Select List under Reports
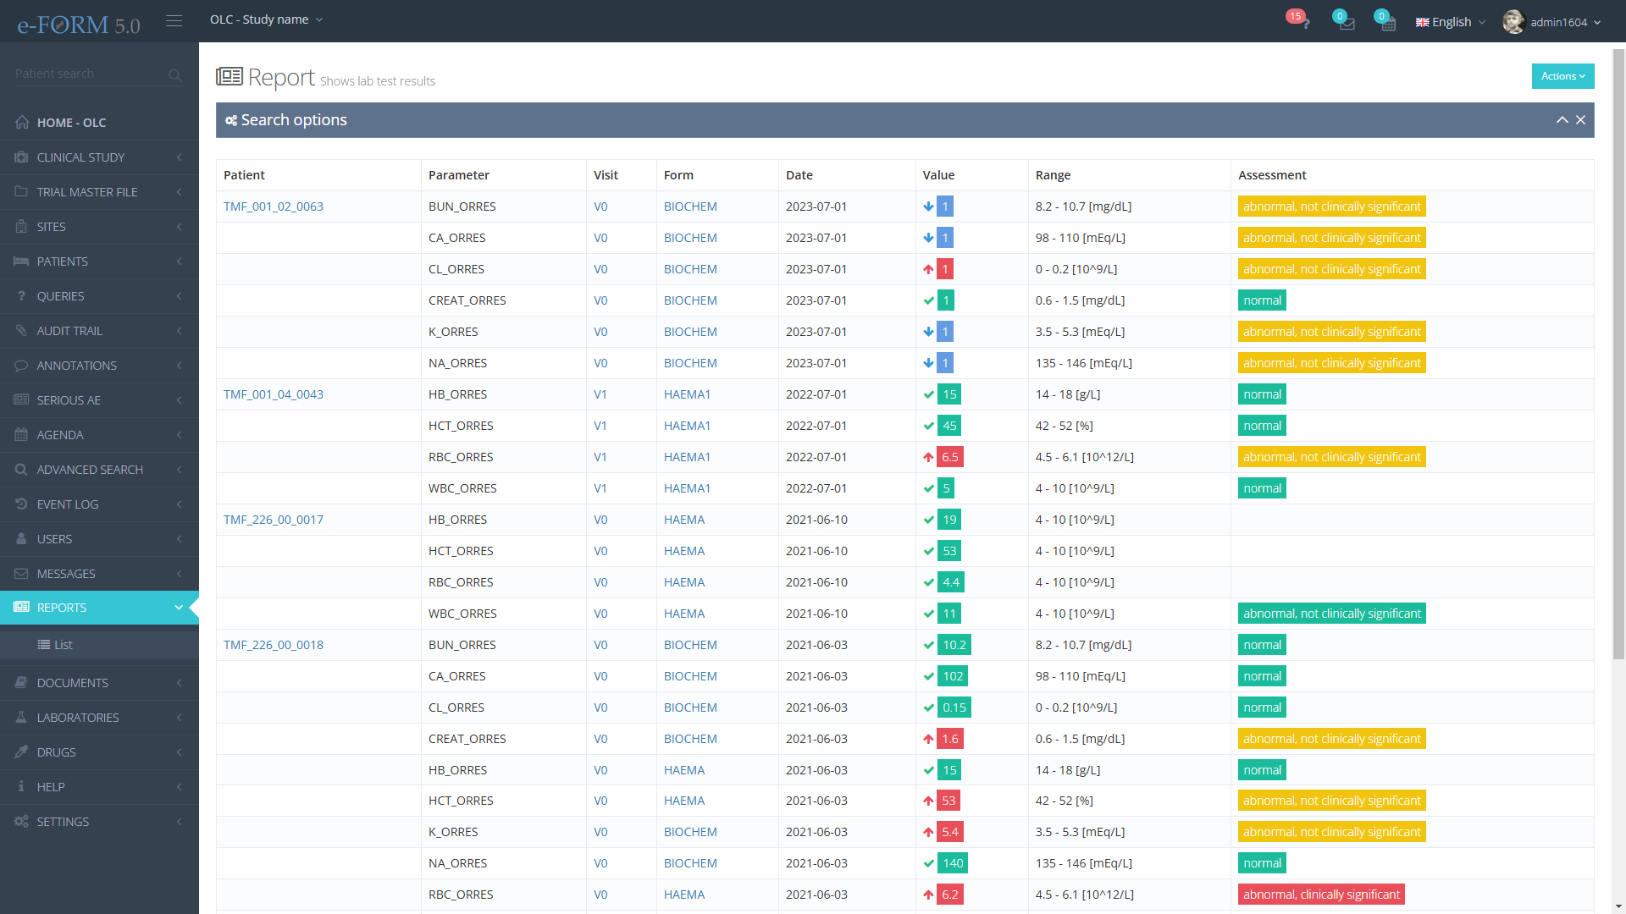The height and width of the screenshot is (914, 1626). 63,645
